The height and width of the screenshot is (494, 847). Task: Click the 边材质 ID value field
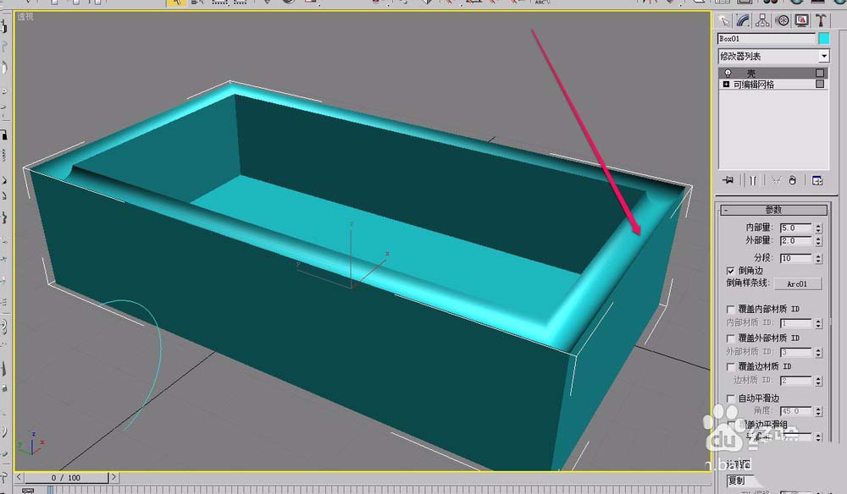coord(795,381)
